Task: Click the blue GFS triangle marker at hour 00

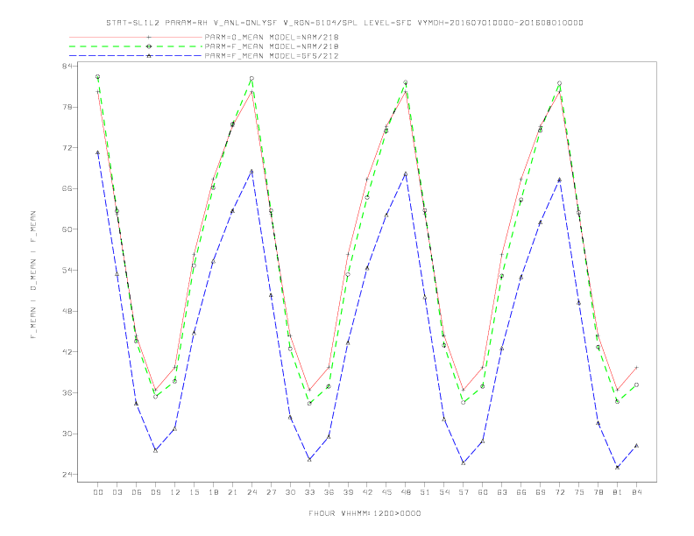Action: (x=98, y=152)
